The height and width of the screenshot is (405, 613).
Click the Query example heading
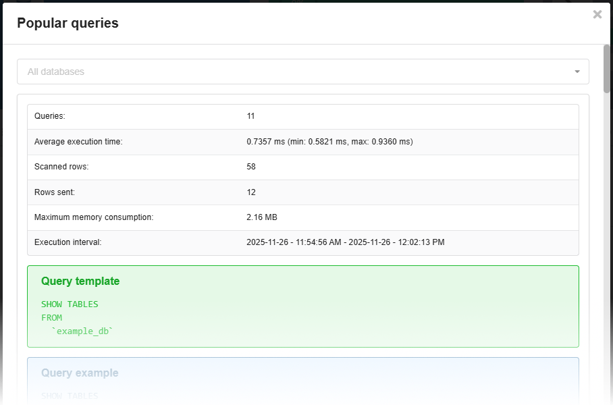tap(80, 373)
